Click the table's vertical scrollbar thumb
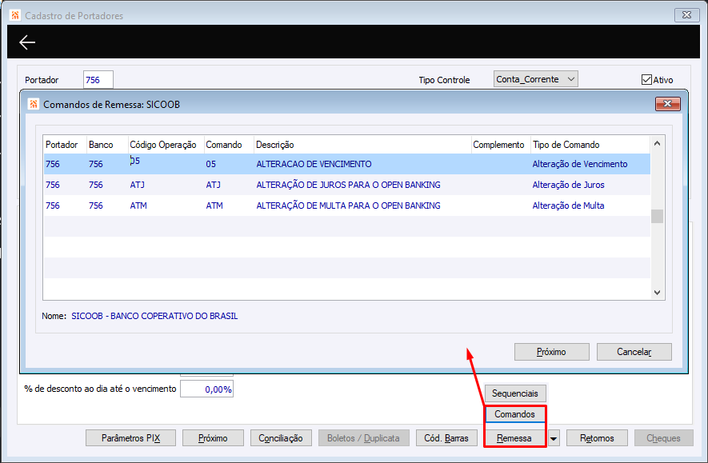Screen dimensions: 708x463 coord(657,216)
